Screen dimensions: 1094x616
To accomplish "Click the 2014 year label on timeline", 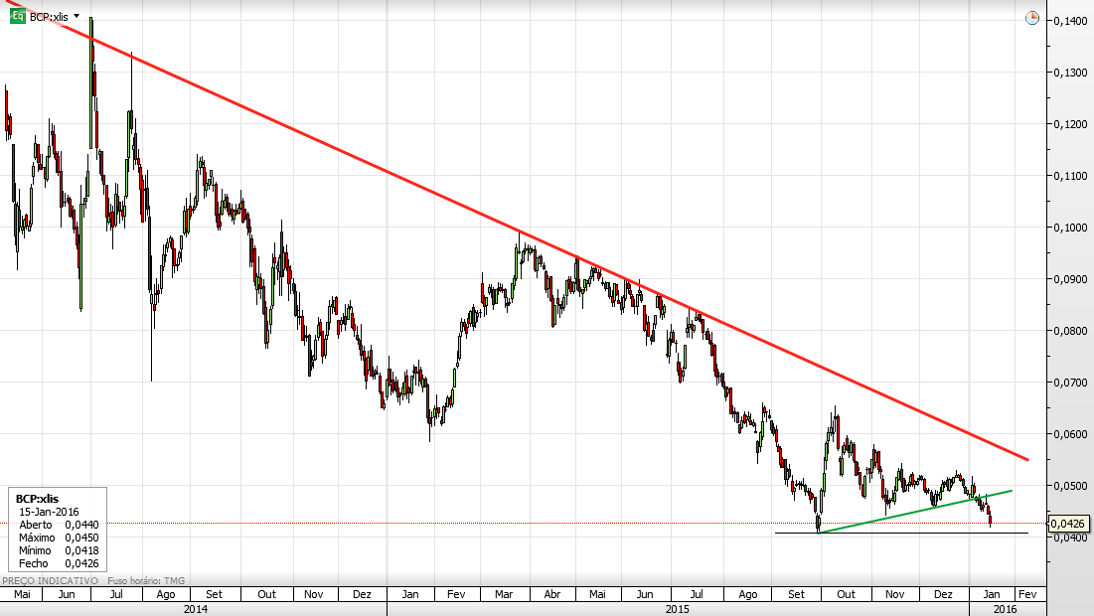I will pyautogui.click(x=195, y=609).
